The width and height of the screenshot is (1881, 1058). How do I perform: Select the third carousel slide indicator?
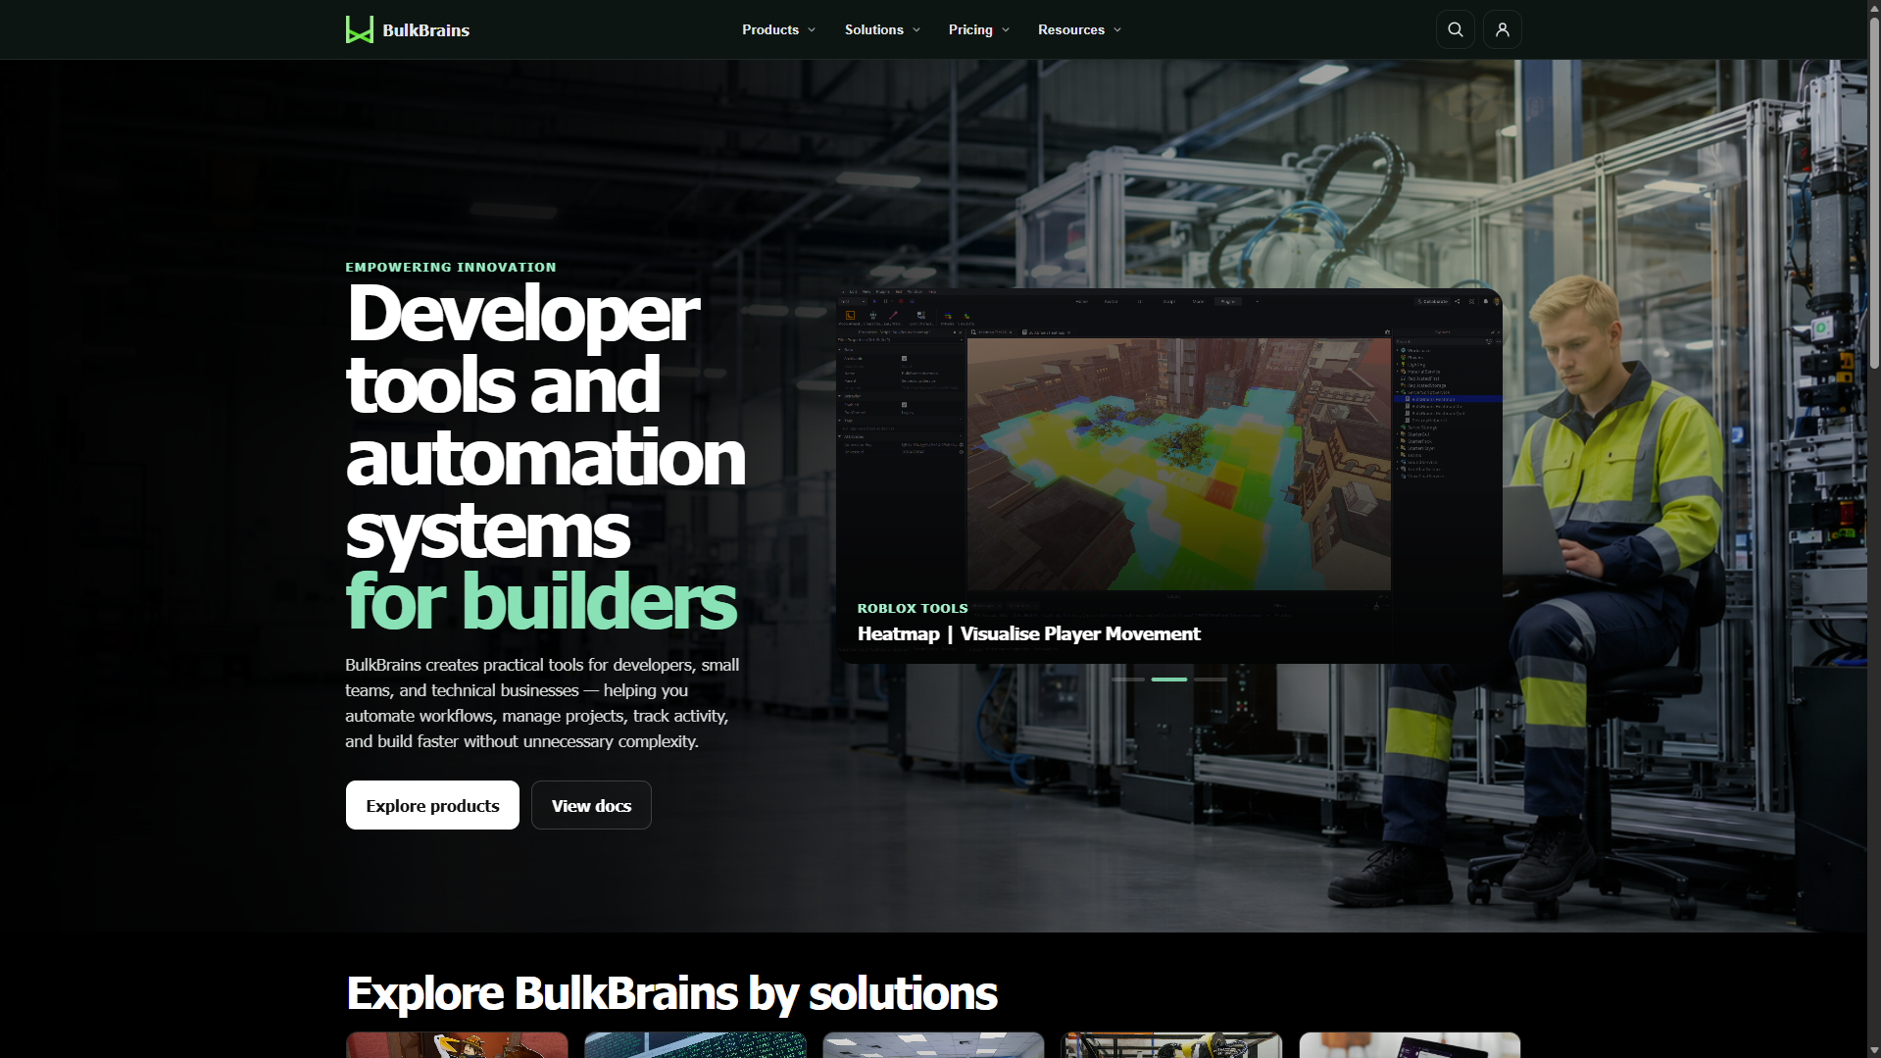pos(1211,680)
